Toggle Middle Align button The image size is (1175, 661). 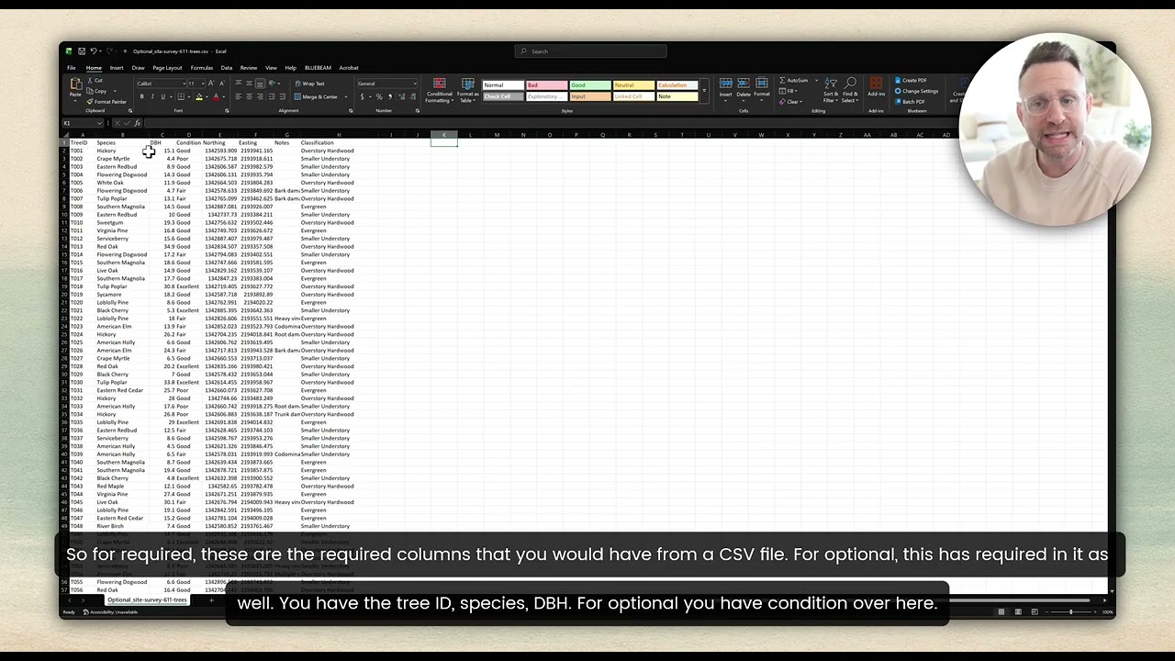[x=250, y=84]
